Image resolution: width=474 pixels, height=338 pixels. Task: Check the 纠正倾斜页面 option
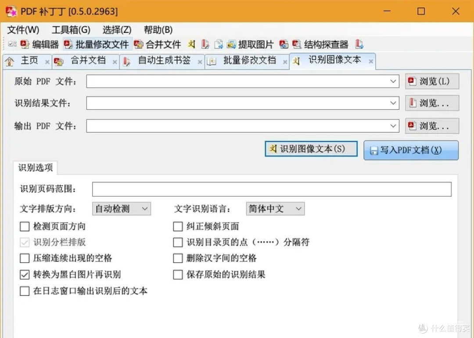[x=178, y=226]
